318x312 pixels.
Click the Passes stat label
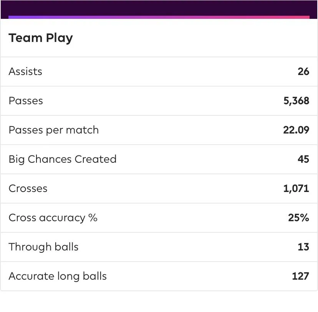coord(26,101)
